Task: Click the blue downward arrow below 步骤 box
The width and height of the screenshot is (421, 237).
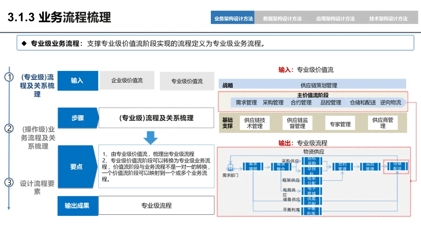Action: [x=150, y=138]
